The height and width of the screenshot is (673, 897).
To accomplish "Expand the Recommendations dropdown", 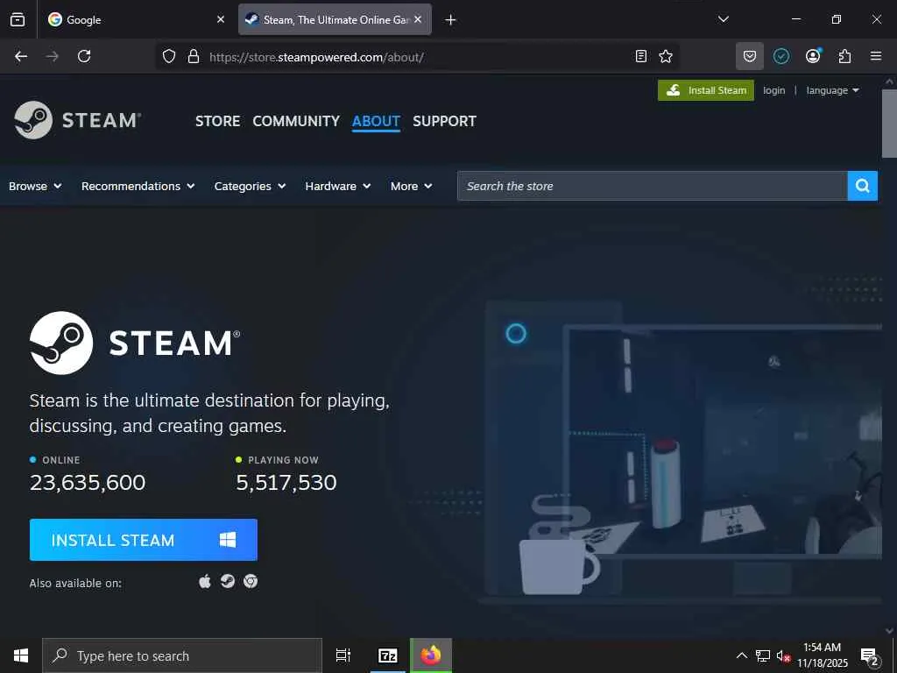I will pos(138,186).
